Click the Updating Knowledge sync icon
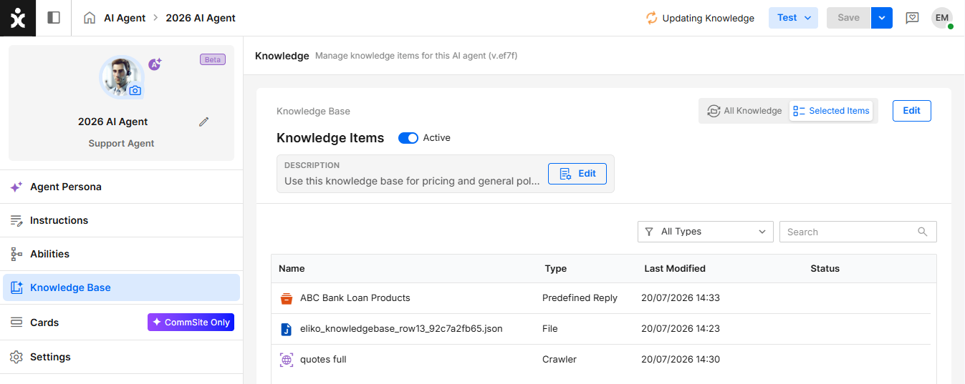 tap(651, 18)
